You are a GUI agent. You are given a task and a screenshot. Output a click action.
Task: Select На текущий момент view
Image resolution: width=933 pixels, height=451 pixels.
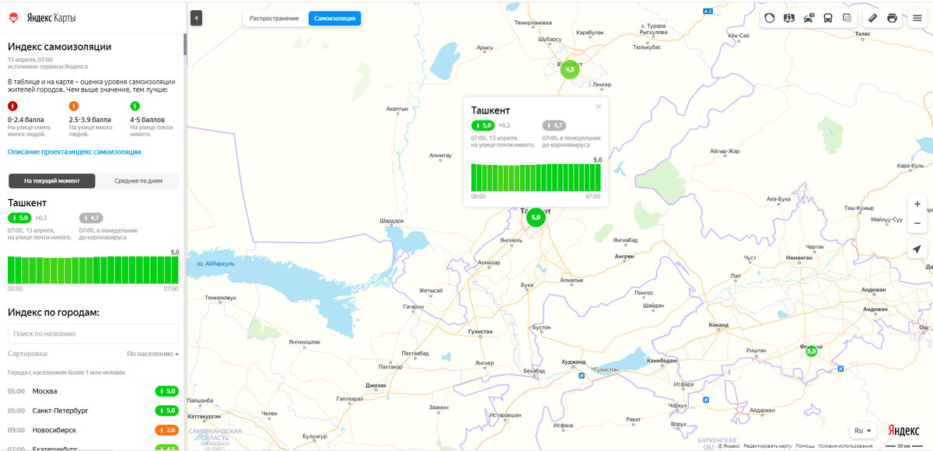pyautogui.click(x=51, y=180)
